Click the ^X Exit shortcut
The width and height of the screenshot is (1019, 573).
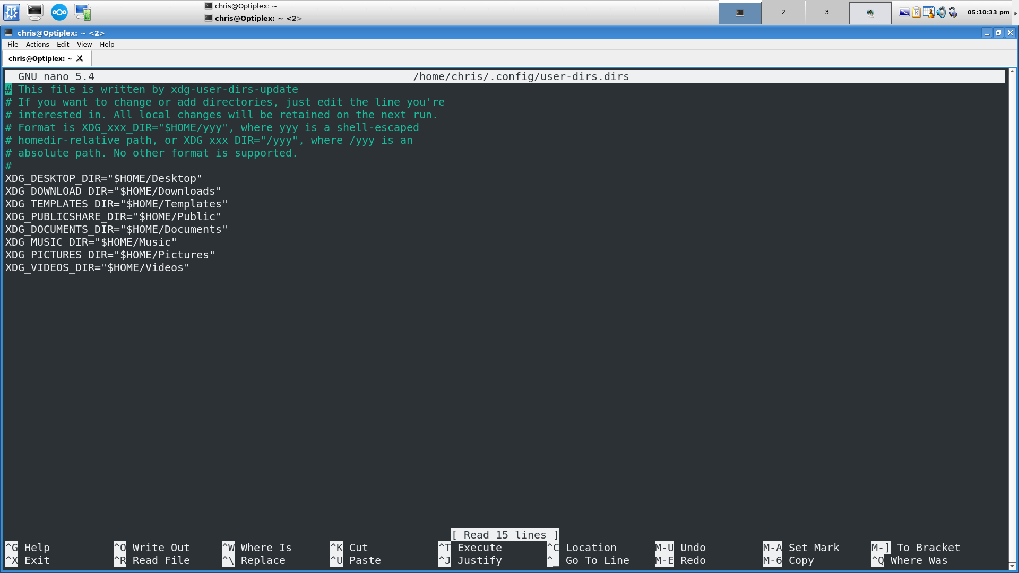pos(28,561)
